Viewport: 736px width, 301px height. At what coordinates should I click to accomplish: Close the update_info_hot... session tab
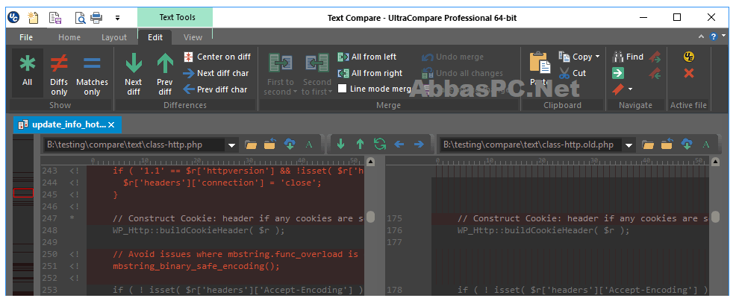[x=111, y=124]
